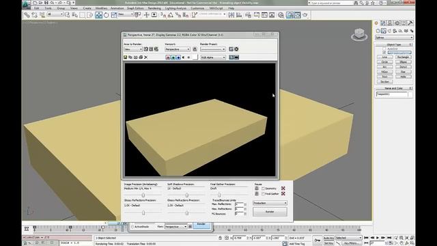The image size is (437, 246).
Task: Activate the Select and Move tool
Action: (x=98, y=15)
